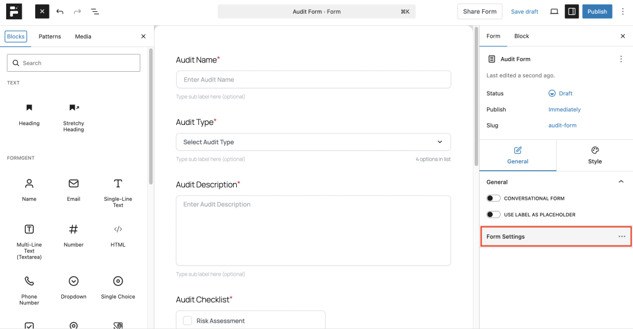The width and height of the screenshot is (633, 329).
Task: Open the document overview list view
Action: point(95,12)
